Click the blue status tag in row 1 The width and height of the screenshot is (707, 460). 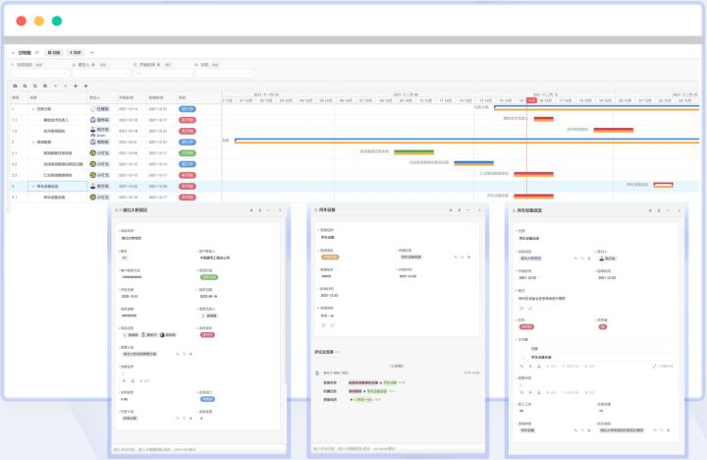pos(187,108)
